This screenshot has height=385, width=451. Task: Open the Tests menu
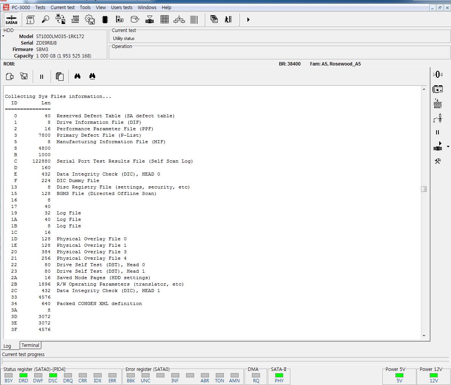[40, 7]
